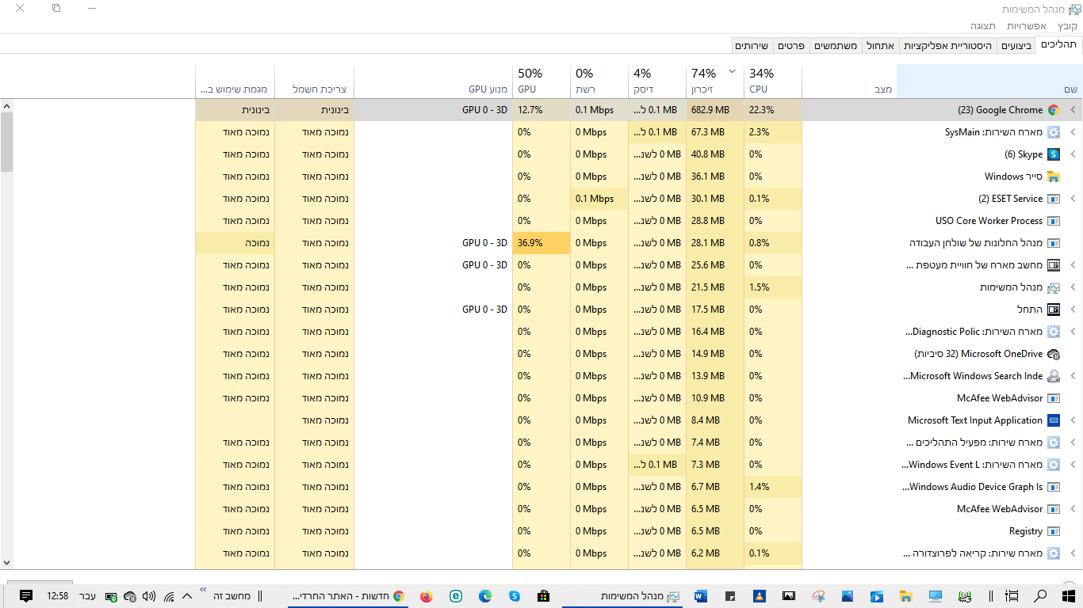Image resolution: width=1083 pixels, height=608 pixels.
Task: Open the Movies & TV taskbar icon
Action: pos(877,596)
